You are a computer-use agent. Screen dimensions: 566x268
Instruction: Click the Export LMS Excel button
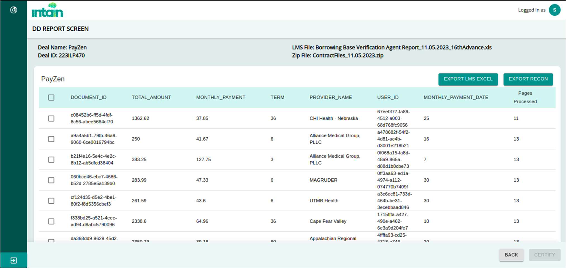pyautogui.click(x=468, y=79)
